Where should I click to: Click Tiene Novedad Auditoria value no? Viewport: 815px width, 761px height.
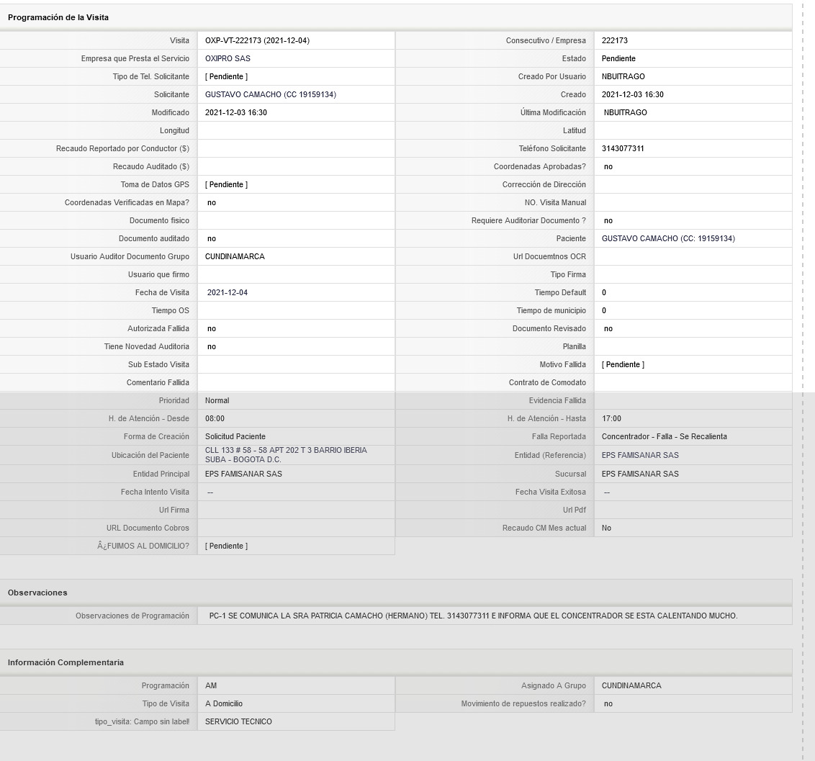(x=212, y=347)
